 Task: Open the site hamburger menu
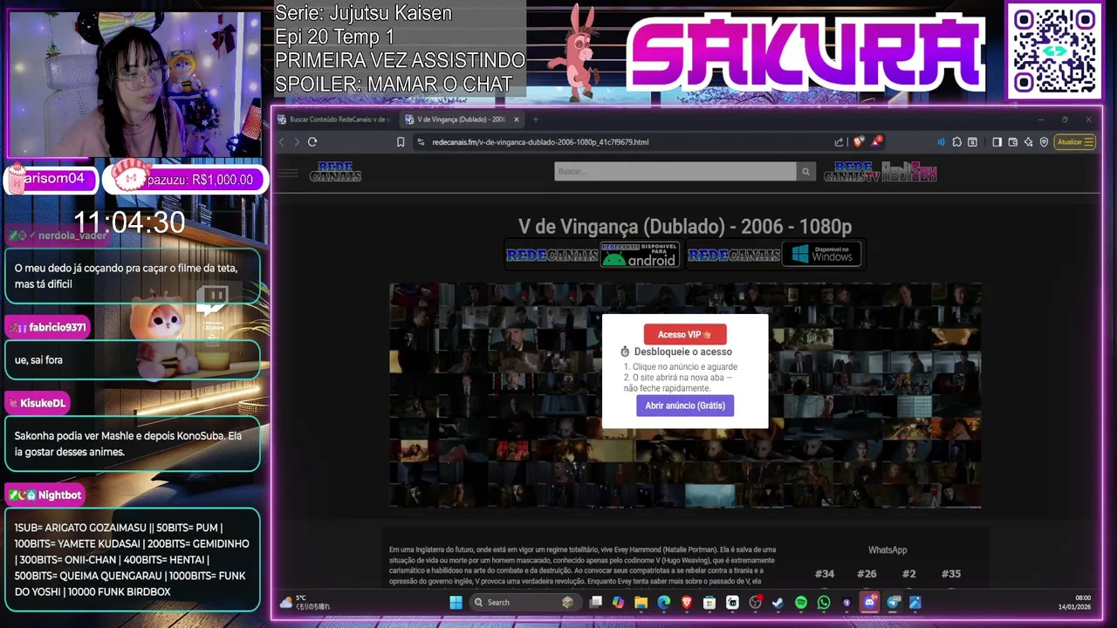[288, 173]
